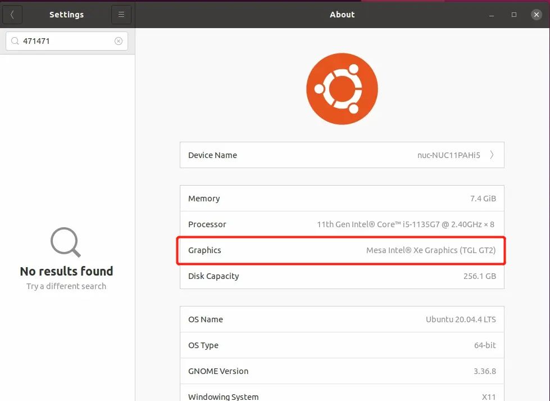The height and width of the screenshot is (401, 550).
Task: Click the minimize icon on the About window
Action: [x=491, y=15]
